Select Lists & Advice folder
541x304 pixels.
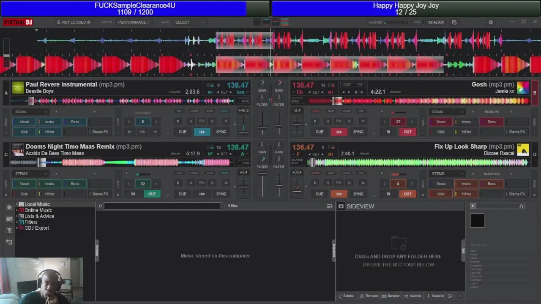[39, 216]
